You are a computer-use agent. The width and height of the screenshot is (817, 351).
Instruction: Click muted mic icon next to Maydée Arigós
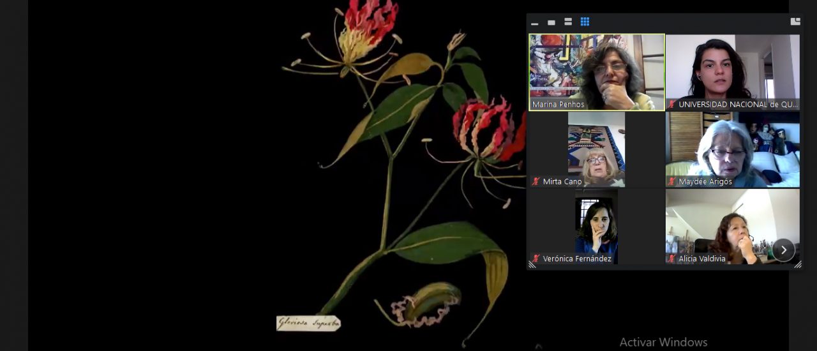pos(671,181)
